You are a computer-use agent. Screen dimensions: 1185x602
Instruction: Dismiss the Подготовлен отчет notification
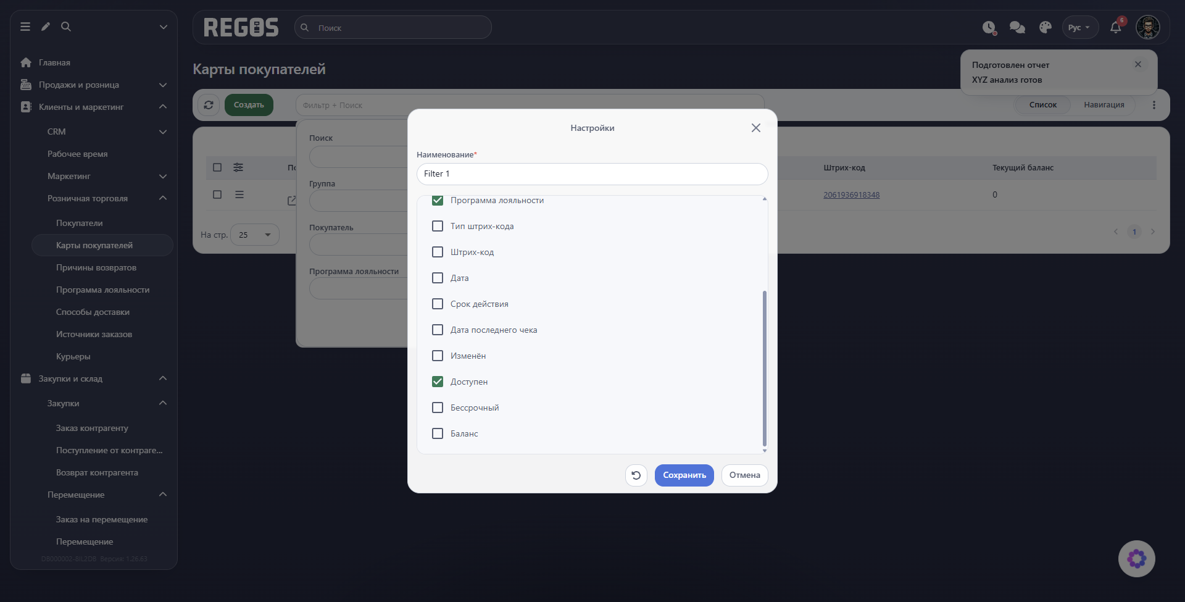(x=1138, y=64)
